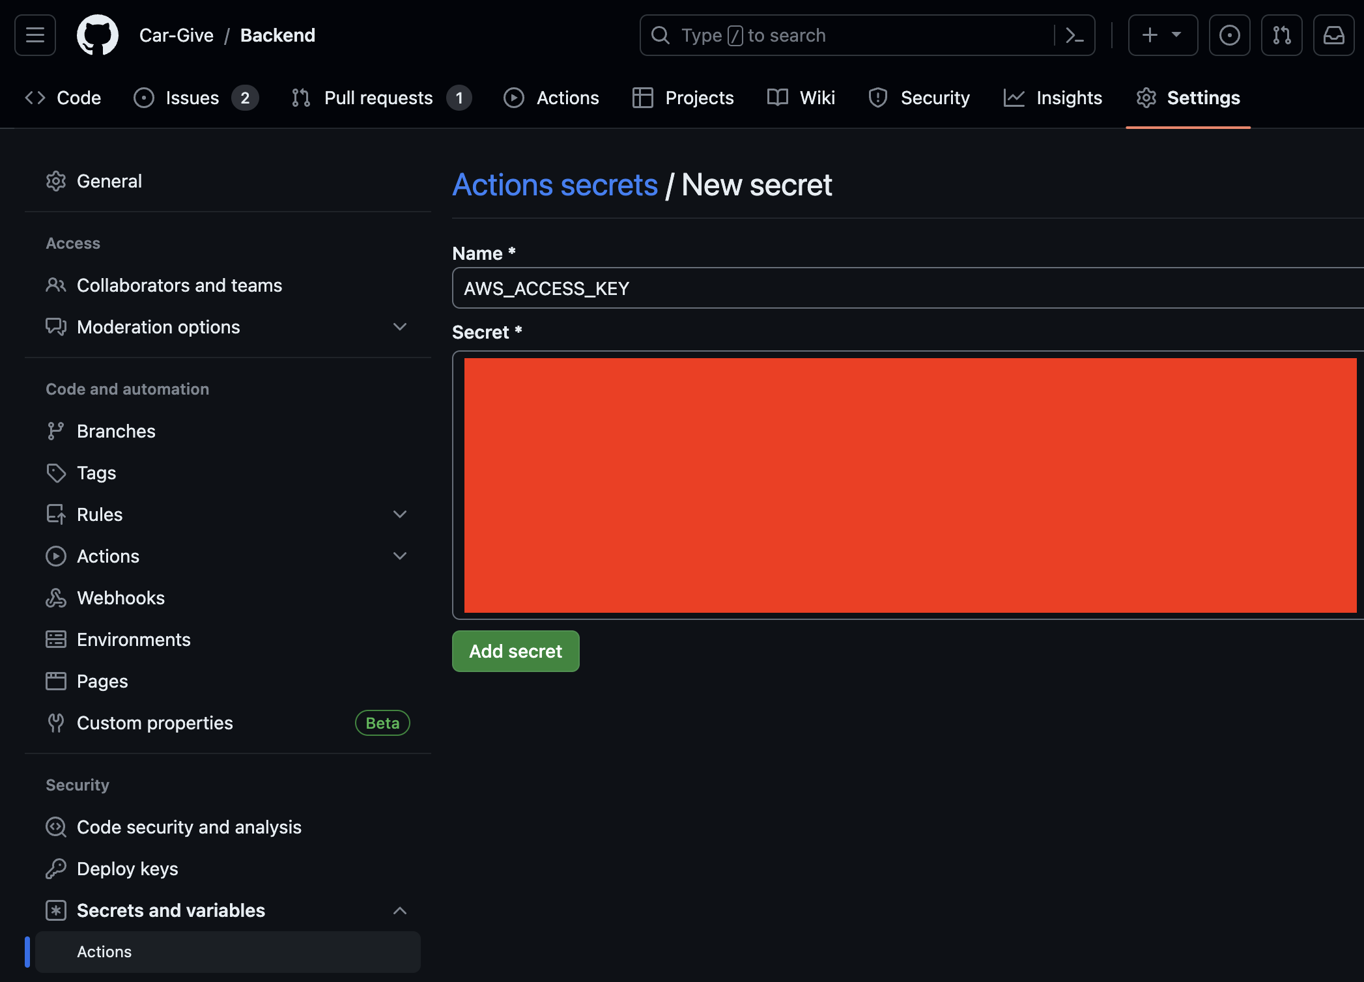Image resolution: width=1364 pixels, height=982 pixels.
Task: Open your issues via the circle-dot icon
Action: pyautogui.click(x=1229, y=35)
